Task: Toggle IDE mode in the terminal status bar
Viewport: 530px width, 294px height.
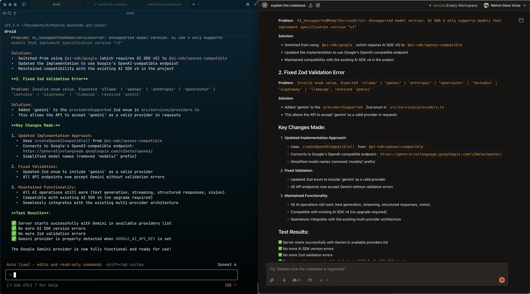Action: [x=229, y=285]
